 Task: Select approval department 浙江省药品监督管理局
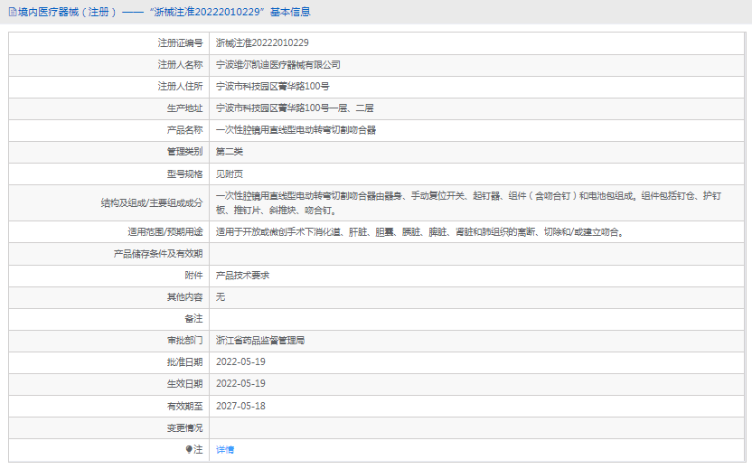(260, 341)
